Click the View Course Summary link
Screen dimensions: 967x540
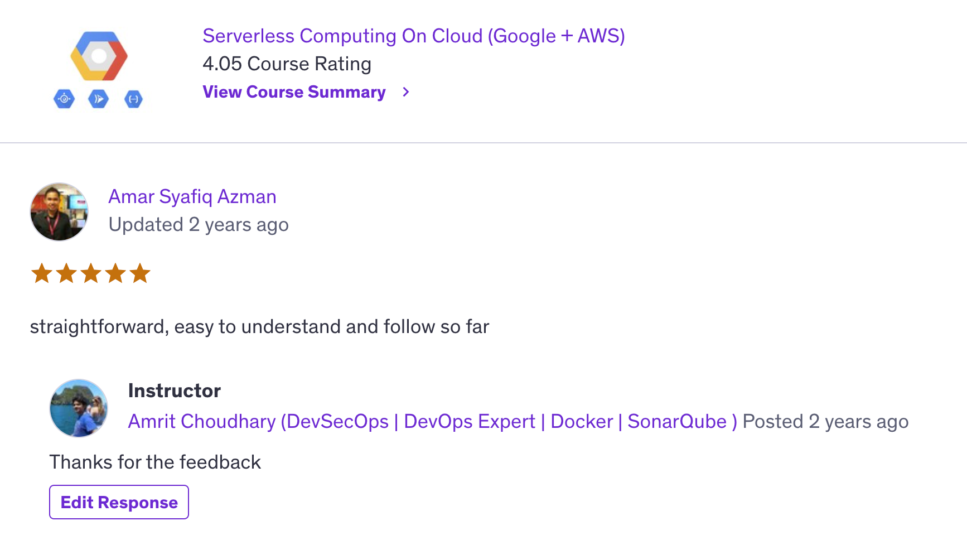pyautogui.click(x=294, y=92)
